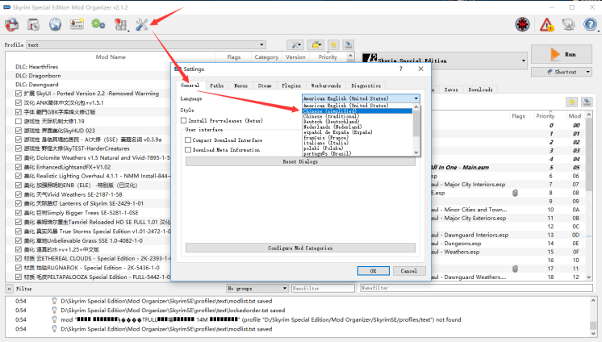Click the tools puzzle icon in toolbar
This screenshot has height=342, width=602.
120,24
